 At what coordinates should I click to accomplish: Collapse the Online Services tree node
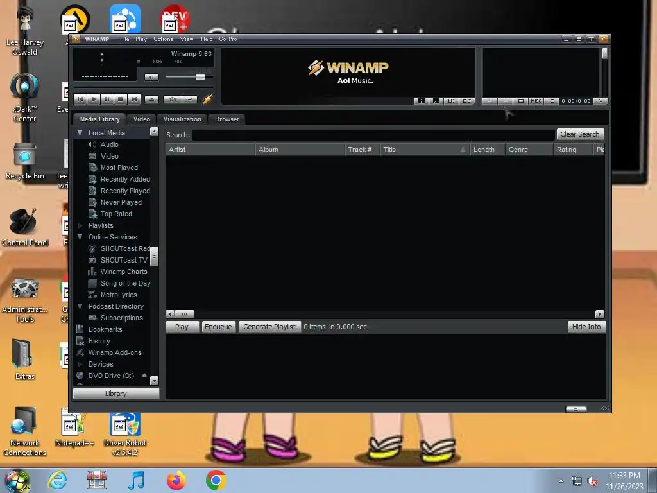(80, 237)
